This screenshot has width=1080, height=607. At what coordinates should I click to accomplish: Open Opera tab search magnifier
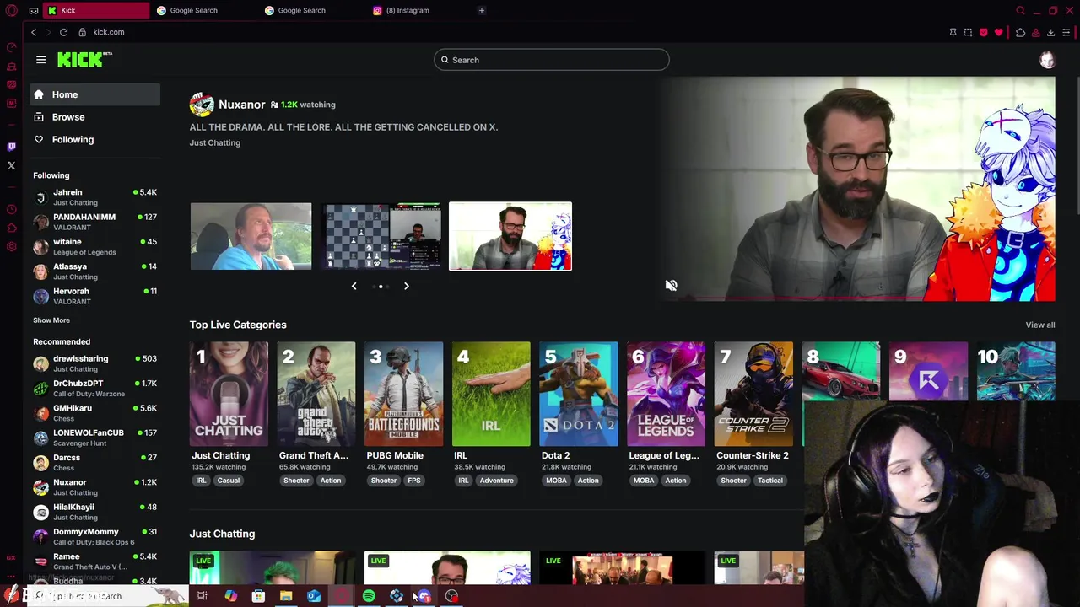pyautogui.click(x=1020, y=10)
